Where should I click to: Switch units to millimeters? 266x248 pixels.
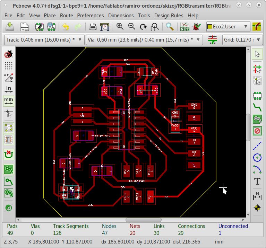point(8,101)
